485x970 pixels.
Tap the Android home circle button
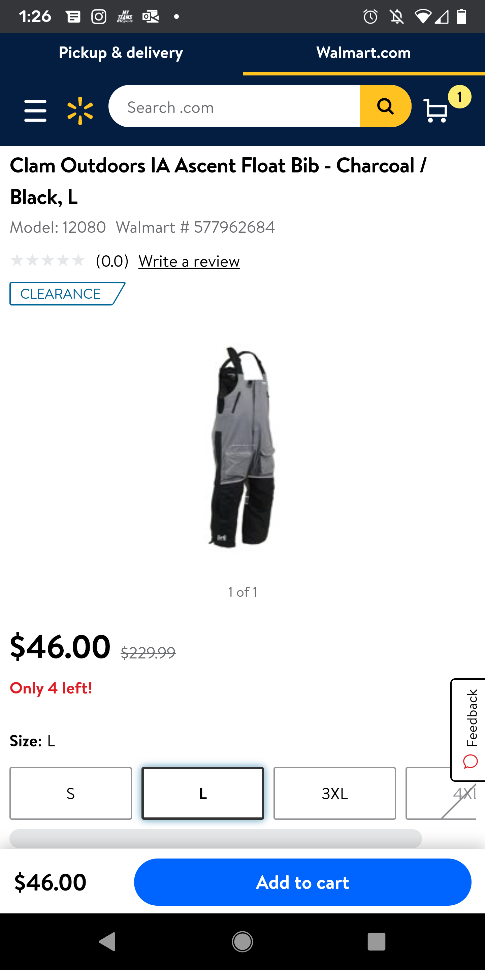pos(243,942)
